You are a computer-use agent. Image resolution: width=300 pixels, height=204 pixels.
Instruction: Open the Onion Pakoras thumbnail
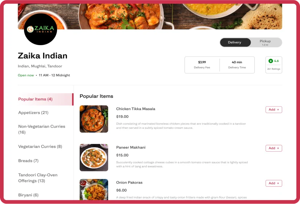[94, 189]
